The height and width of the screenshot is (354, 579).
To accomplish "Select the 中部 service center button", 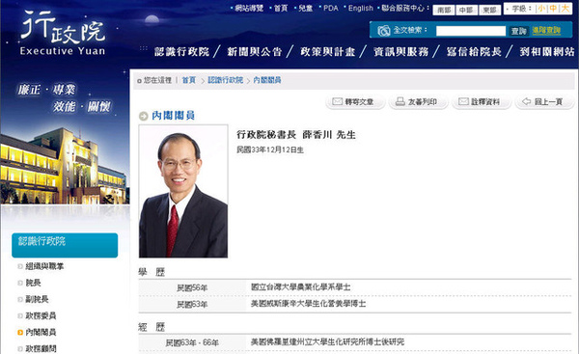I will click(467, 10).
